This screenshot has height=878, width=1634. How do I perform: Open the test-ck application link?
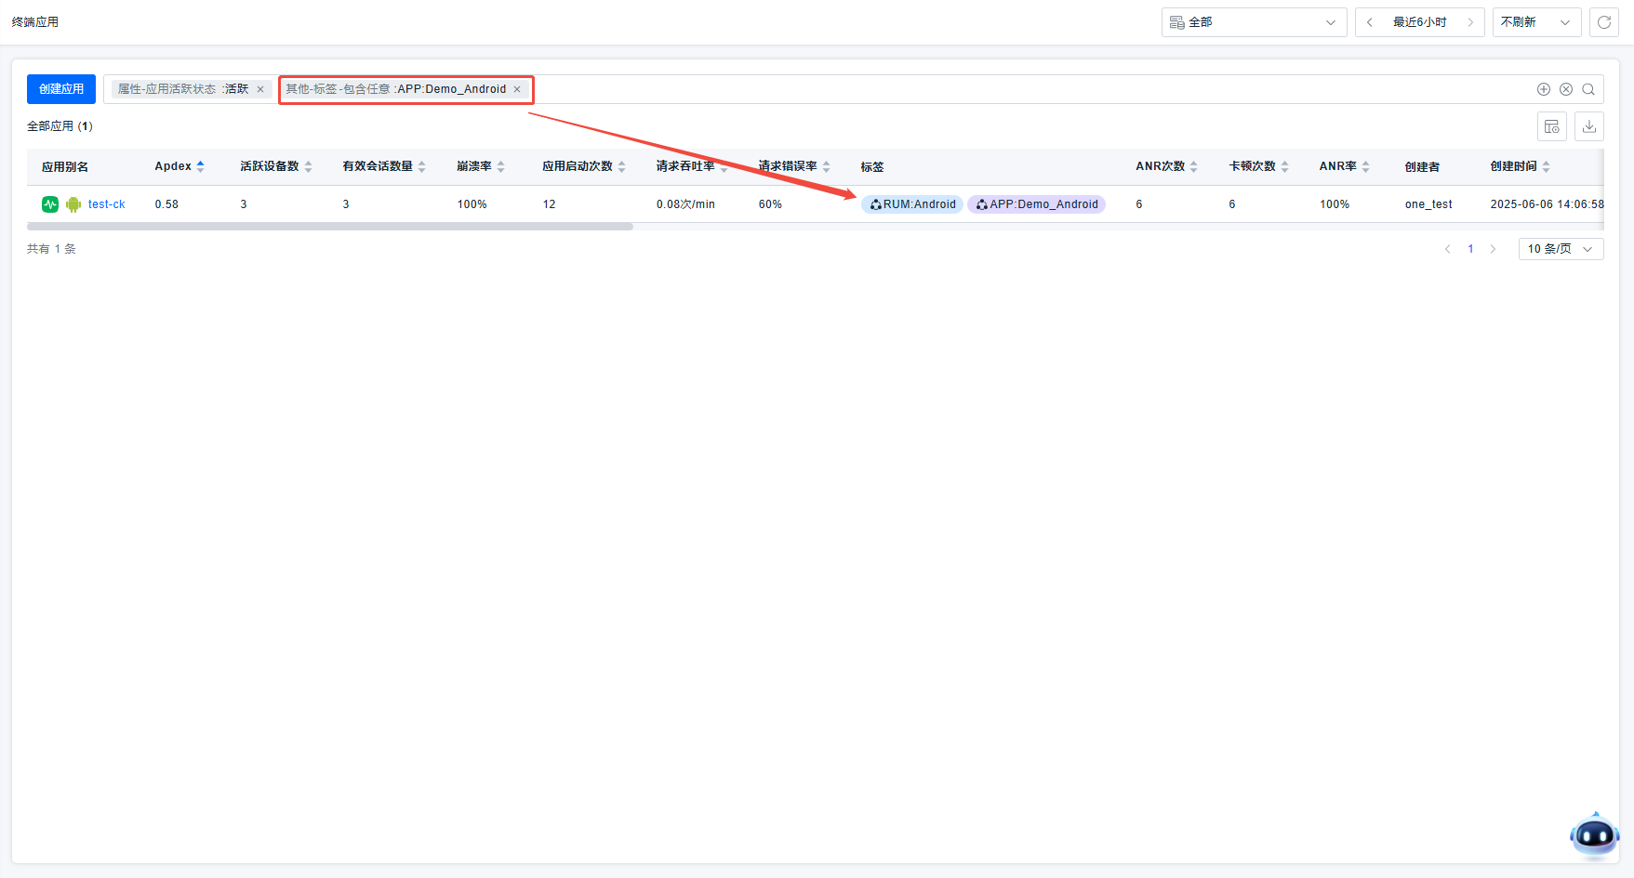point(106,204)
